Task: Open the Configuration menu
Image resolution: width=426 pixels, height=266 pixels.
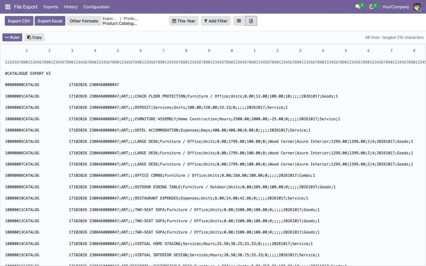Action: 96,7
